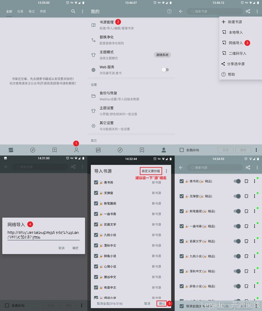Disable the switch for 新笔趣阁 (精品)
This screenshot has width=262, height=311.
tap(237, 211)
